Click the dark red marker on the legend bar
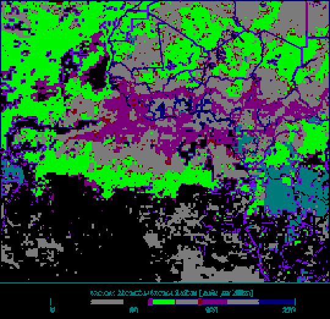 tap(200, 302)
